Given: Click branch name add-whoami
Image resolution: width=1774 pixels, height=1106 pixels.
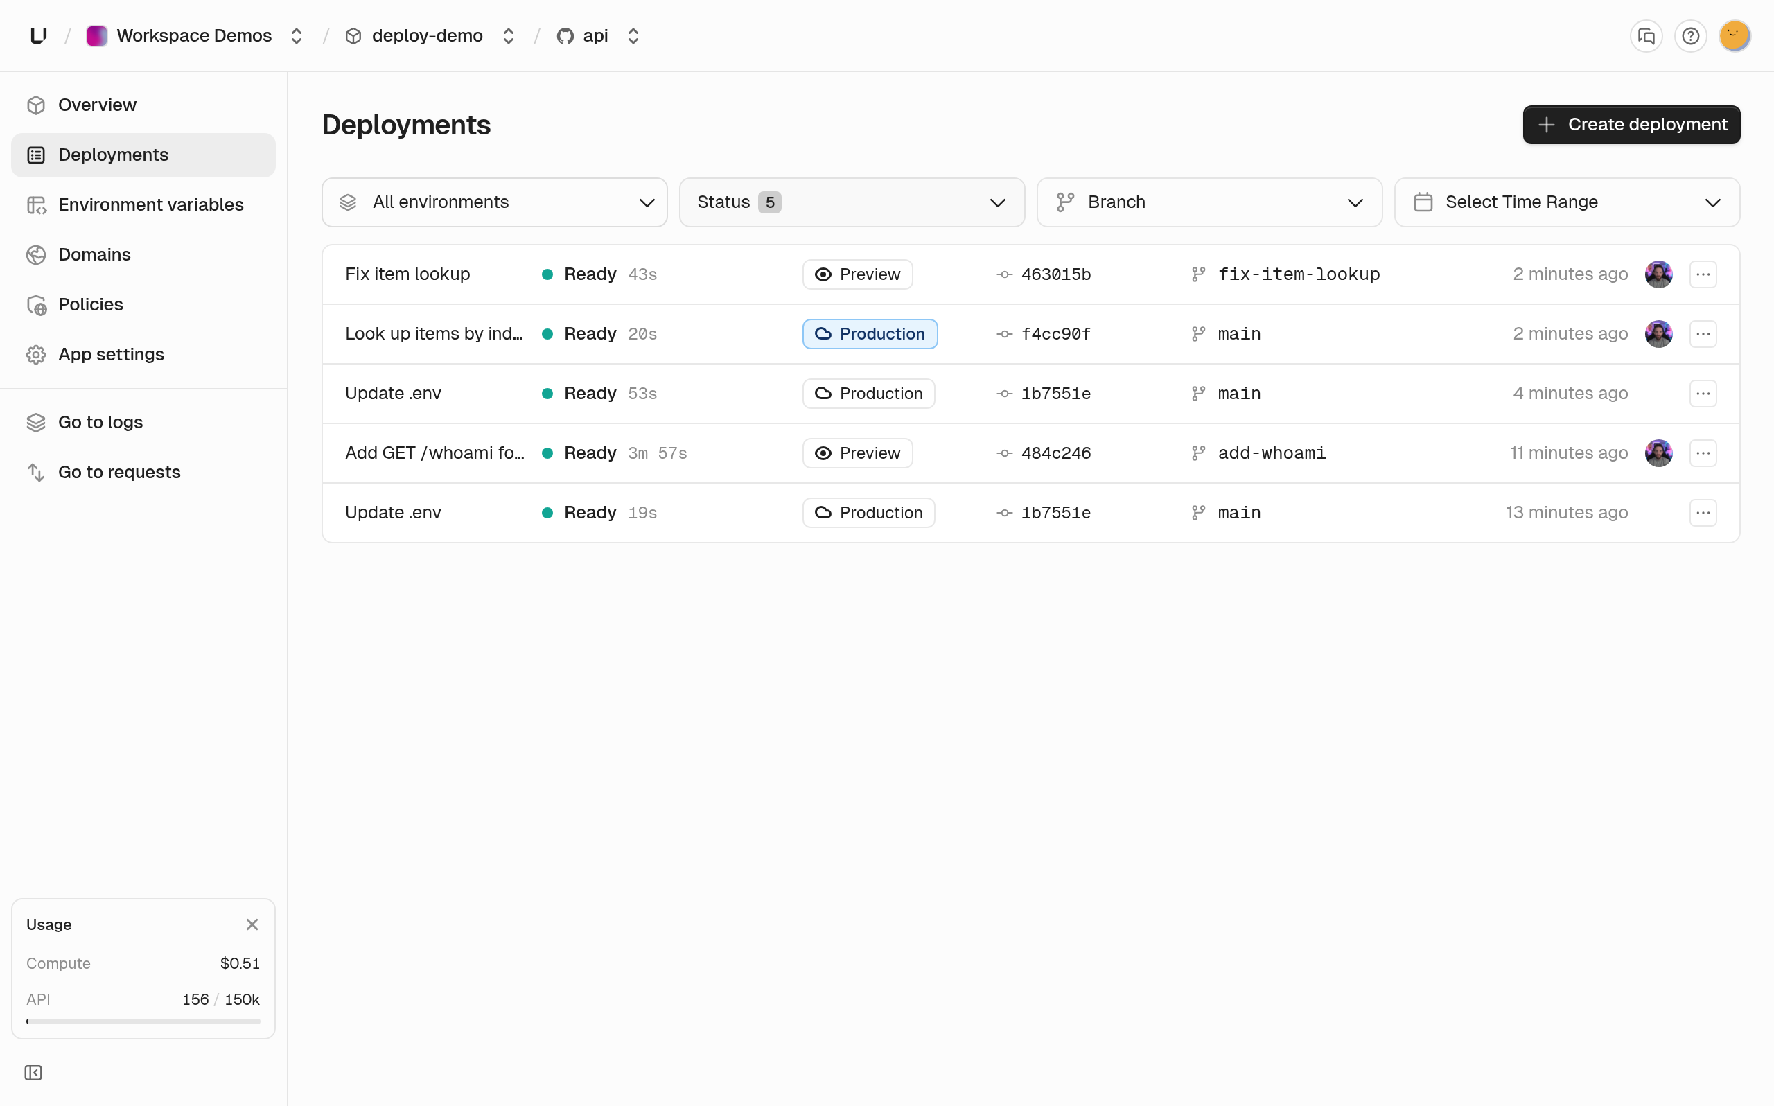Looking at the screenshot, I should [x=1272, y=453].
